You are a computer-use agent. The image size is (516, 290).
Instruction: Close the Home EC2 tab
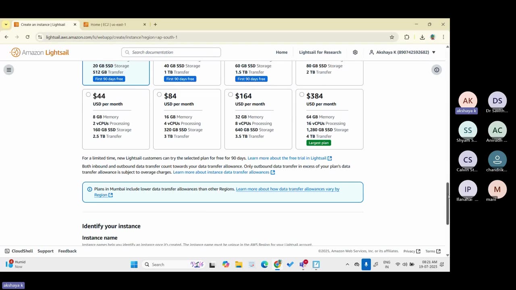pos(145,25)
